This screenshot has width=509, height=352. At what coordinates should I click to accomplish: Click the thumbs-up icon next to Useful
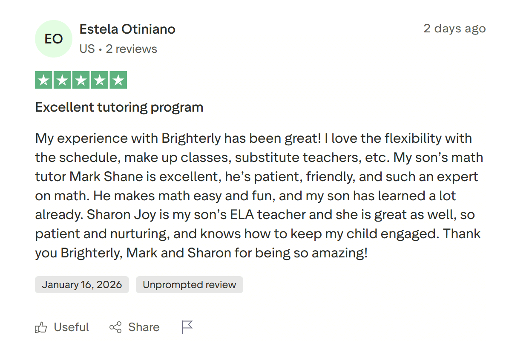(x=41, y=327)
